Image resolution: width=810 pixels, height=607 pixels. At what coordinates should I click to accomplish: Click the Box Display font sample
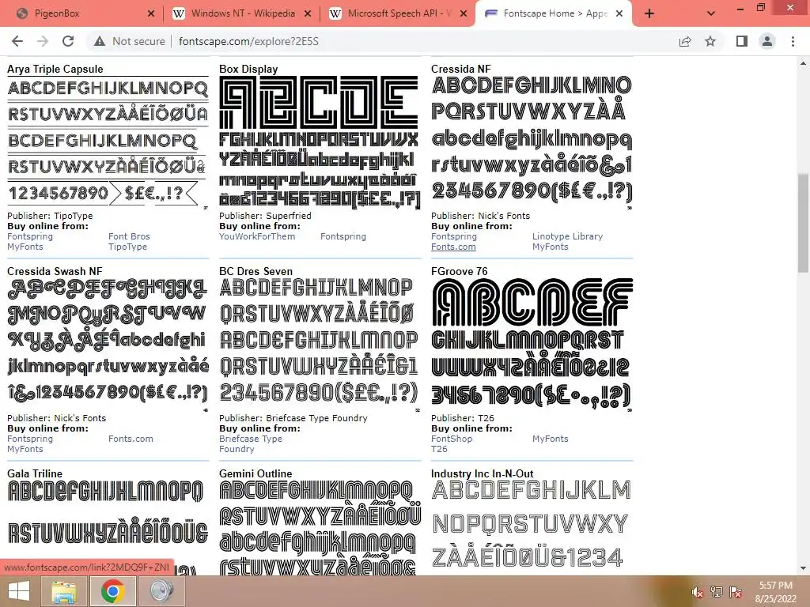point(320,142)
